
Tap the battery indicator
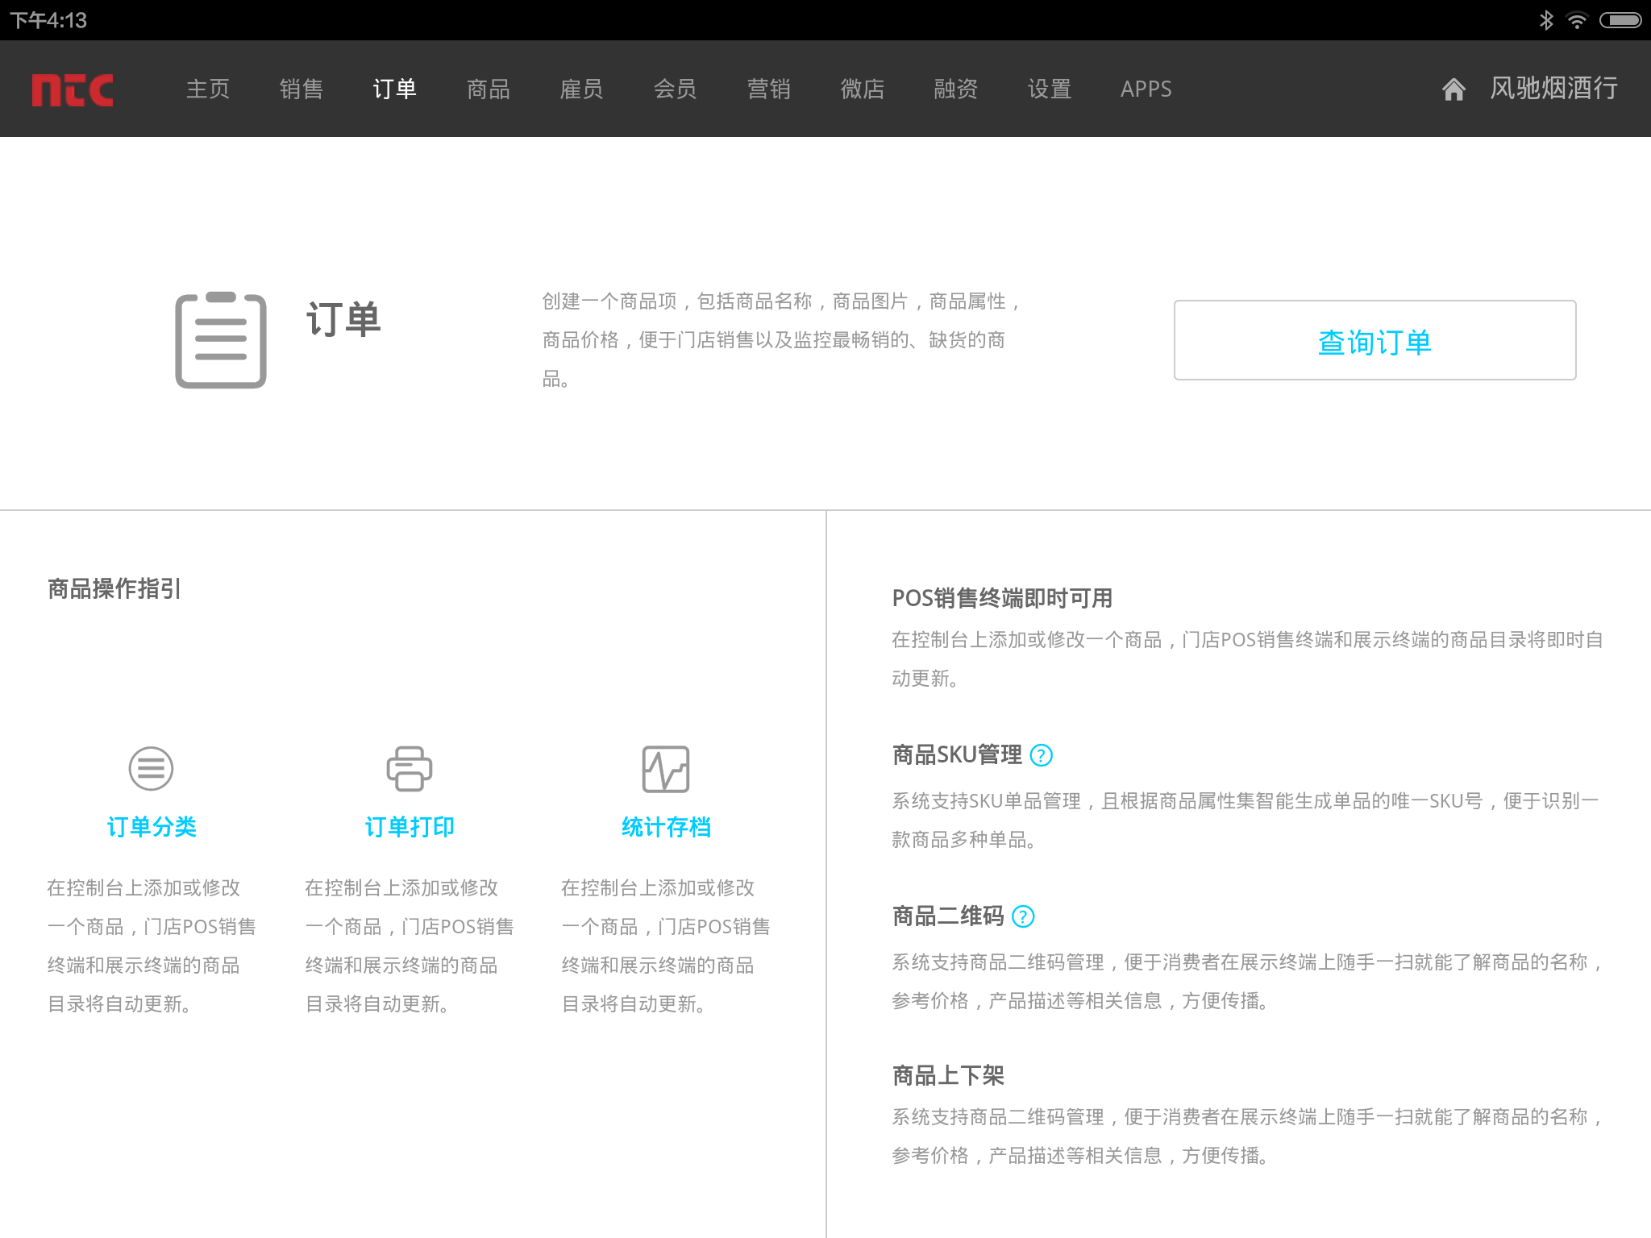(1620, 20)
